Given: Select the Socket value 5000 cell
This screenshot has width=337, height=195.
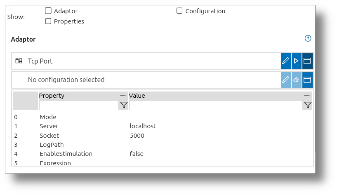Looking at the screenshot, I should 137,136.
